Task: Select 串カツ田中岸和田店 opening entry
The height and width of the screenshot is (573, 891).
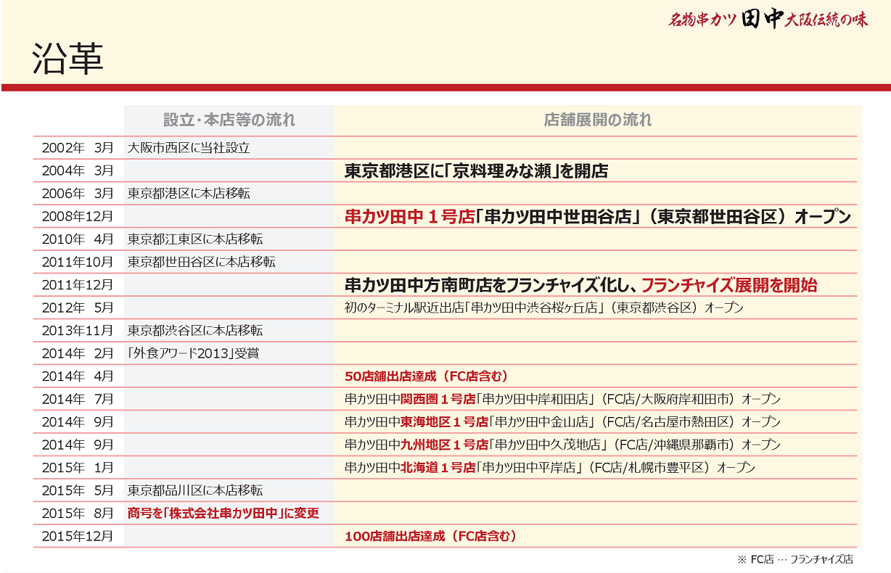Action: [x=562, y=399]
